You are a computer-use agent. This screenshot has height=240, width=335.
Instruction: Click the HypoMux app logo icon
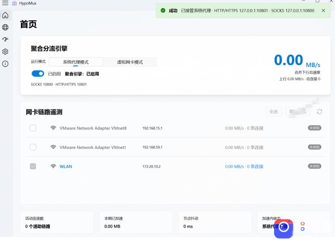(14, 3)
